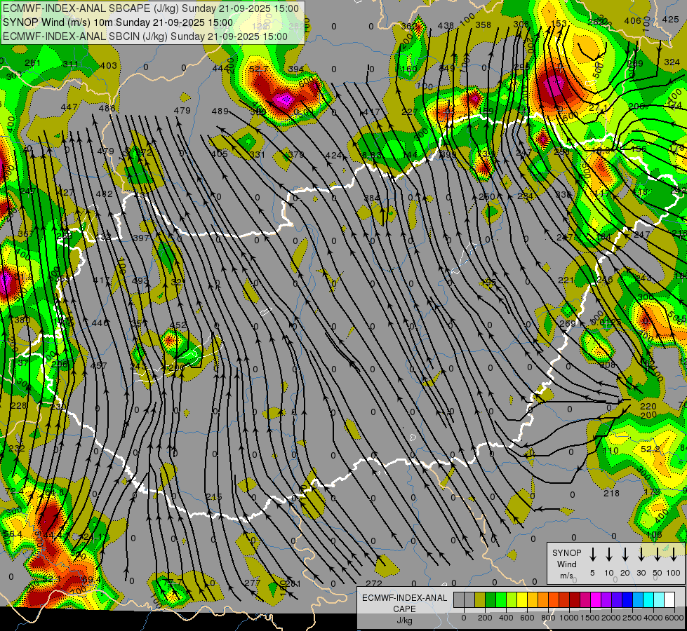
Task: Pick the olive CAPE legend swatch
Action: (480, 600)
